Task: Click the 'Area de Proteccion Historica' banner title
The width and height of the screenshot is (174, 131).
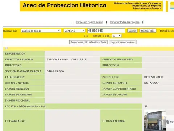Action: (65, 5)
